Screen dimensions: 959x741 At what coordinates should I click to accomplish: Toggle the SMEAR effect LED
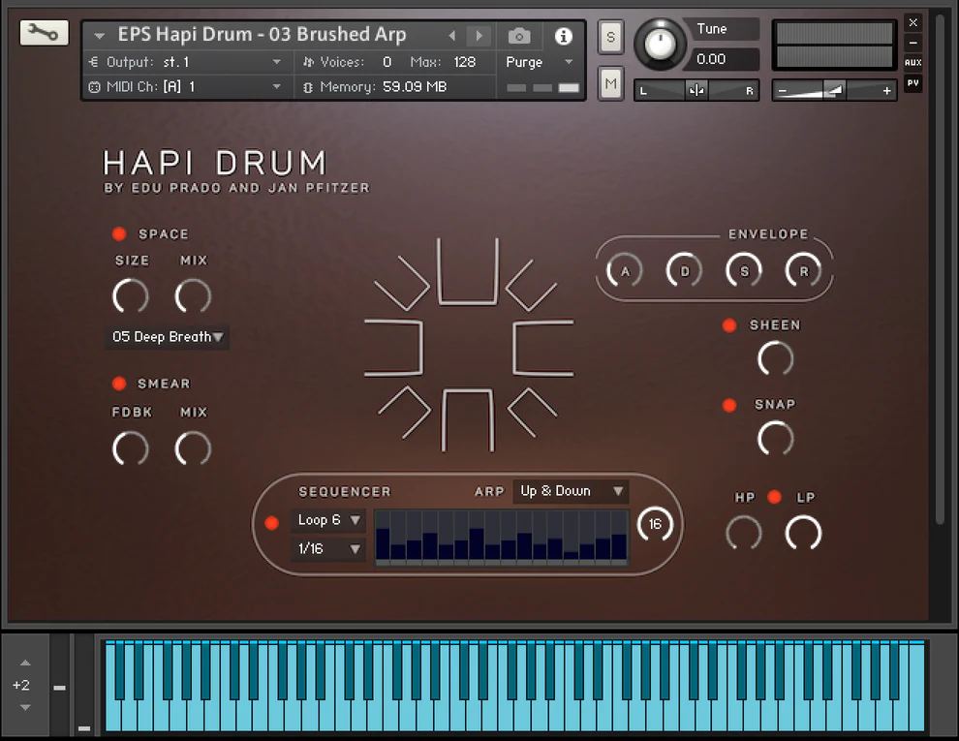[x=119, y=384]
